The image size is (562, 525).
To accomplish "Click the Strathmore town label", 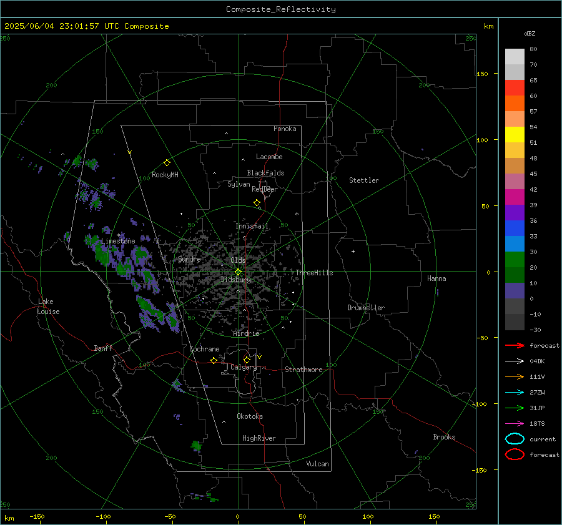I will point(303,370).
